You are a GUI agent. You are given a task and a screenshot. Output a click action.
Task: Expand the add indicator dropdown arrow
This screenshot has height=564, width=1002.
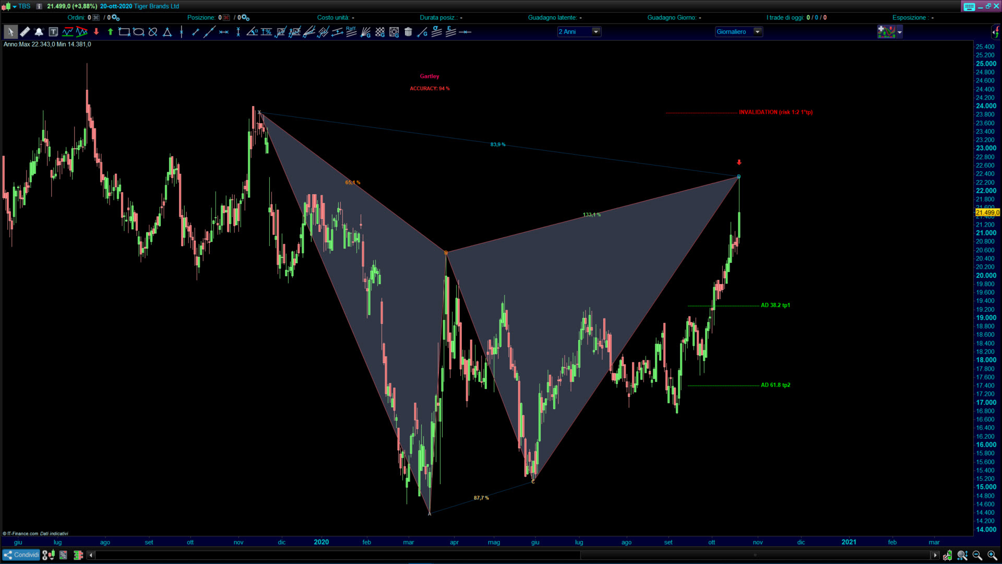pos(900,32)
